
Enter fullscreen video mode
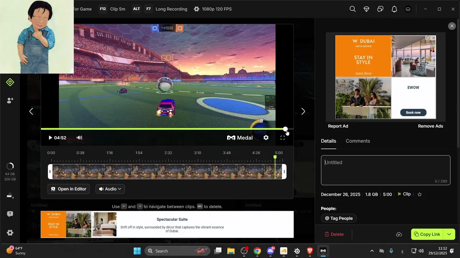click(282, 138)
